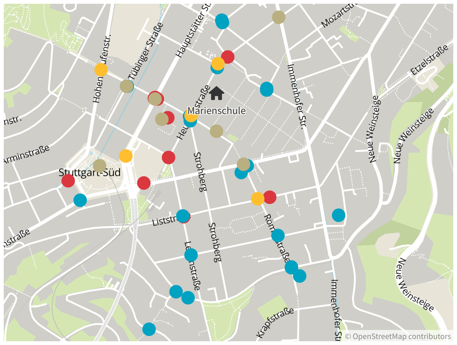Screen dimensions: 457x345
Task: Click the Marienschule house icon
Action: click(217, 93)
